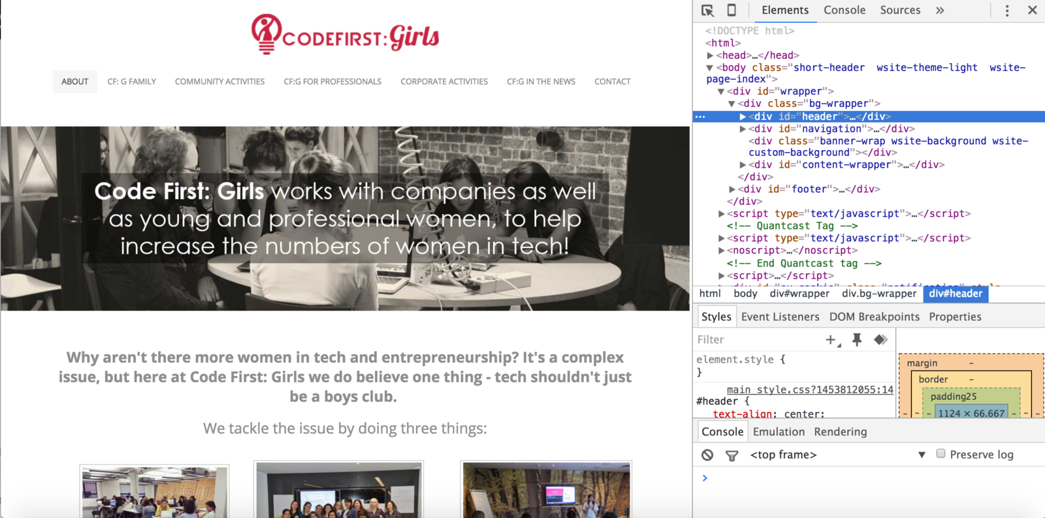Open the Event Listeners tab
The height and width of the screenshot is (518, 1045).
(780, 317)
